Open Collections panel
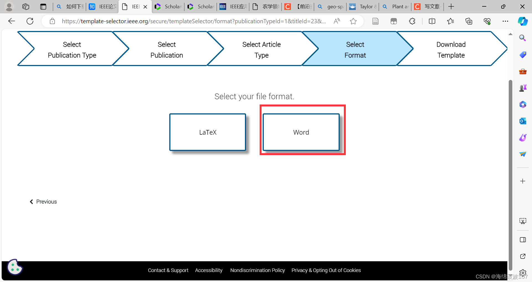The image size is (532, 282). [469, 21]
